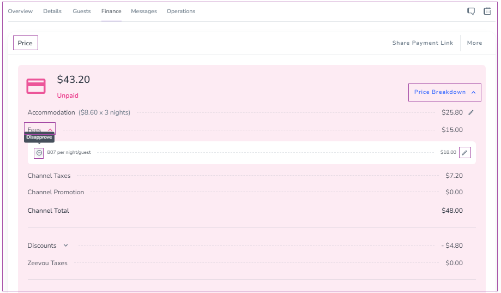Viewport: 501px width, 293px height.
Task: Click the Channel Promotion label
Action: click(56, 192)
